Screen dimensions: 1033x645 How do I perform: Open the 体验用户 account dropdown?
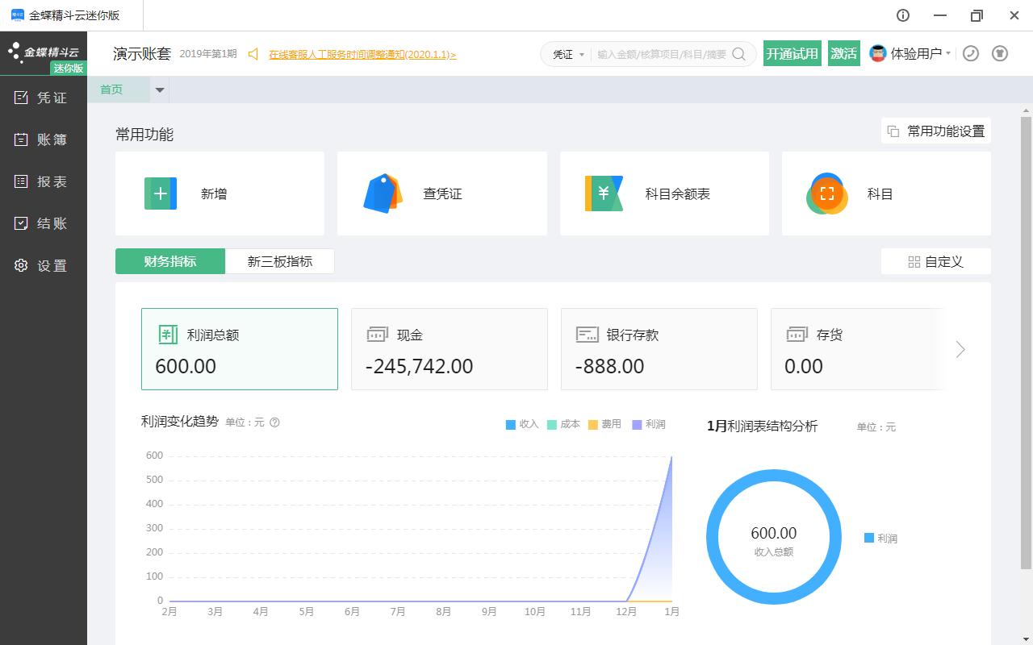[912, 53]
